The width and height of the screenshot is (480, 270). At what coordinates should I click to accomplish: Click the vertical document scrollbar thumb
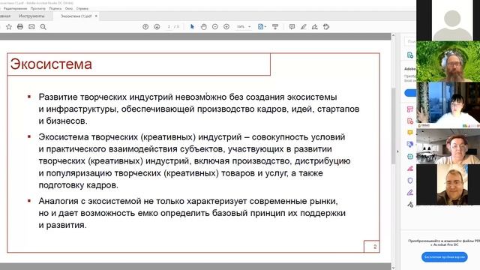393,125
